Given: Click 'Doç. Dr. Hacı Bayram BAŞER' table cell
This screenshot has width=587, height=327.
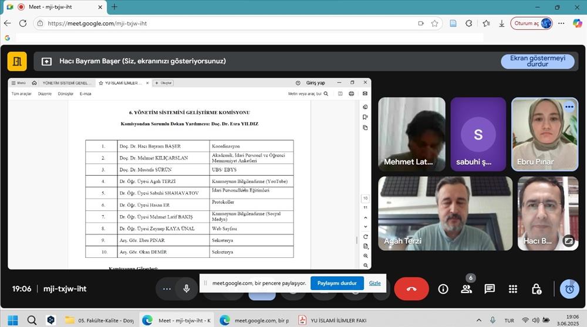Looking at the screenshot, I should [163, 146].
